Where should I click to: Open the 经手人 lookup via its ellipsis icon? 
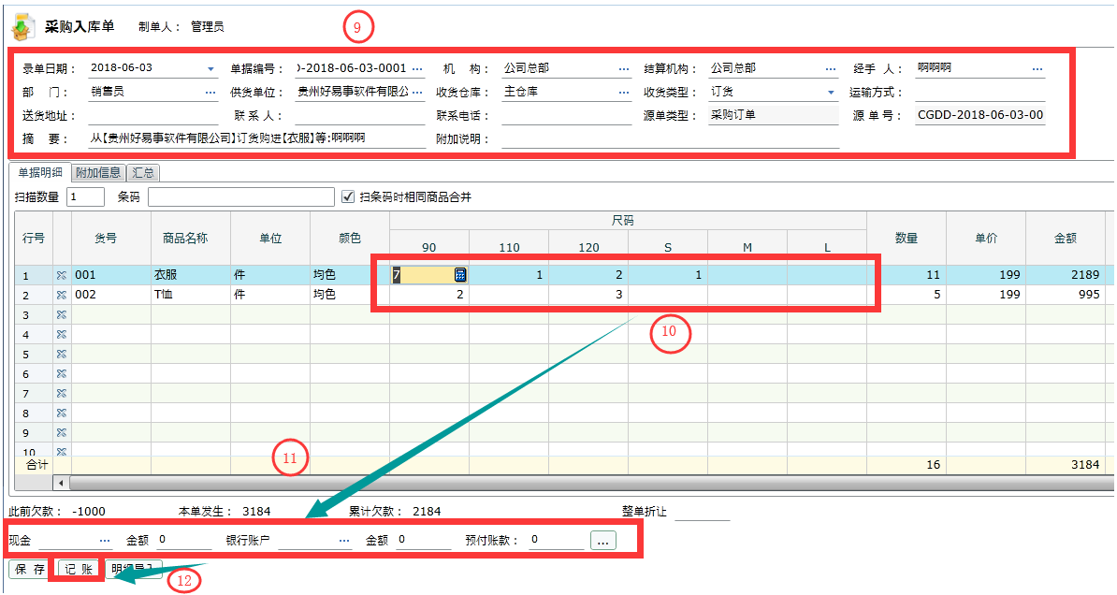pyautogui.click(x=1037, y=67)
